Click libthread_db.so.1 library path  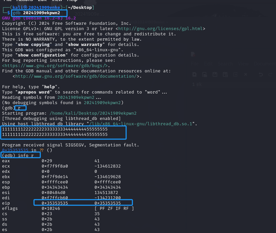point(141,124)
